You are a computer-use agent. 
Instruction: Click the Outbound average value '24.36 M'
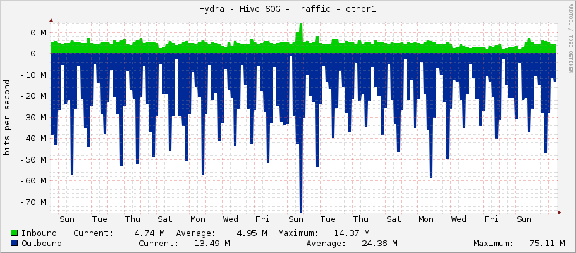click(379, 243)
